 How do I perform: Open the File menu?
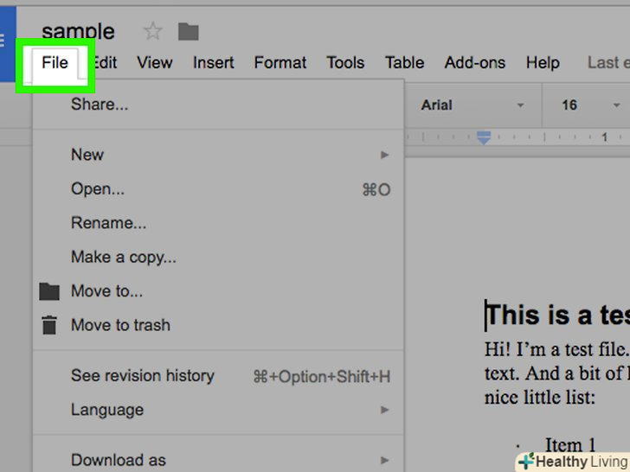55,62
